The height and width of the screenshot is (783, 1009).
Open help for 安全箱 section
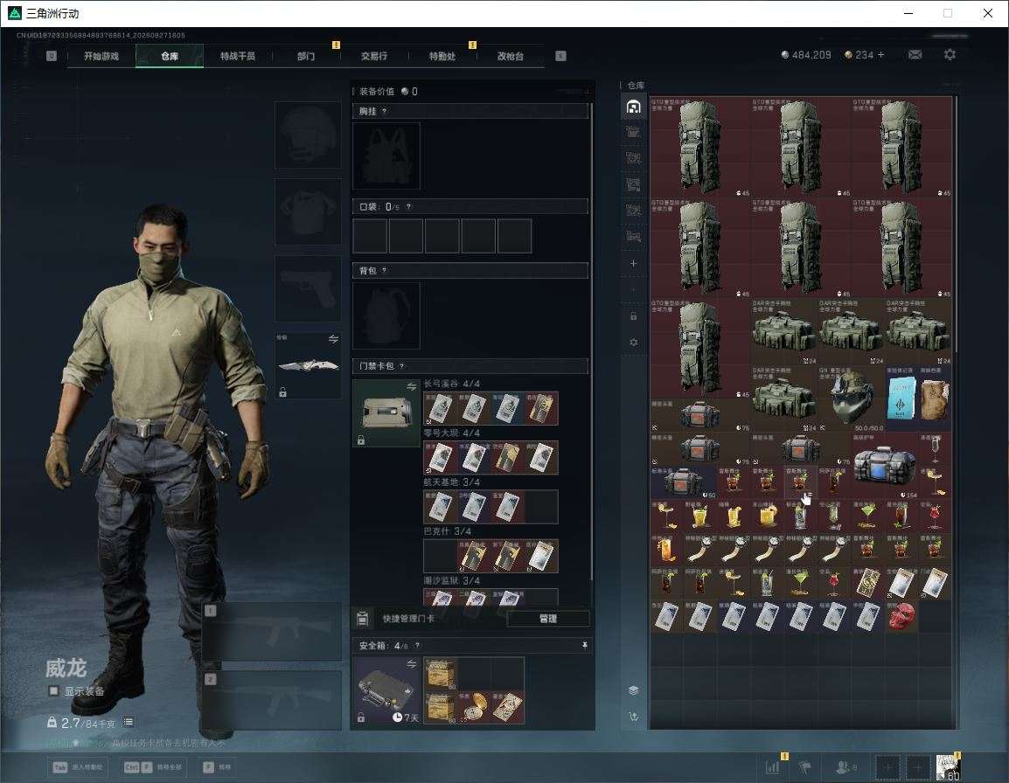click(417, 645)
